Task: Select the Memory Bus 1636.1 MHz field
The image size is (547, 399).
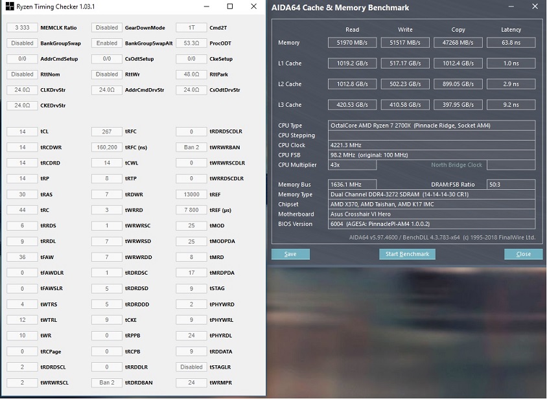Action: [352, 185]
